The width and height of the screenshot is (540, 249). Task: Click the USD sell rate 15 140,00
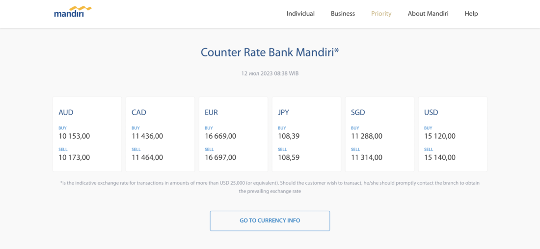(440, 158)
